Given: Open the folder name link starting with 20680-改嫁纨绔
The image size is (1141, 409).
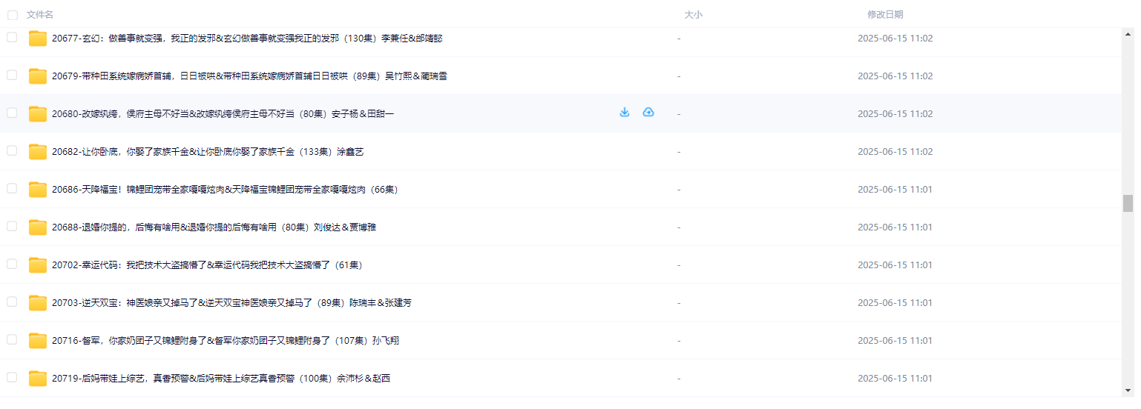Looking at the screenshot, I should [223, 114].
